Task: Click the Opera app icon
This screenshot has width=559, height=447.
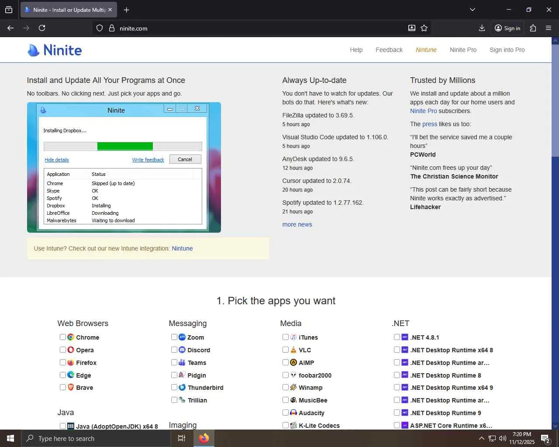Action: click(x=71, y=350)
